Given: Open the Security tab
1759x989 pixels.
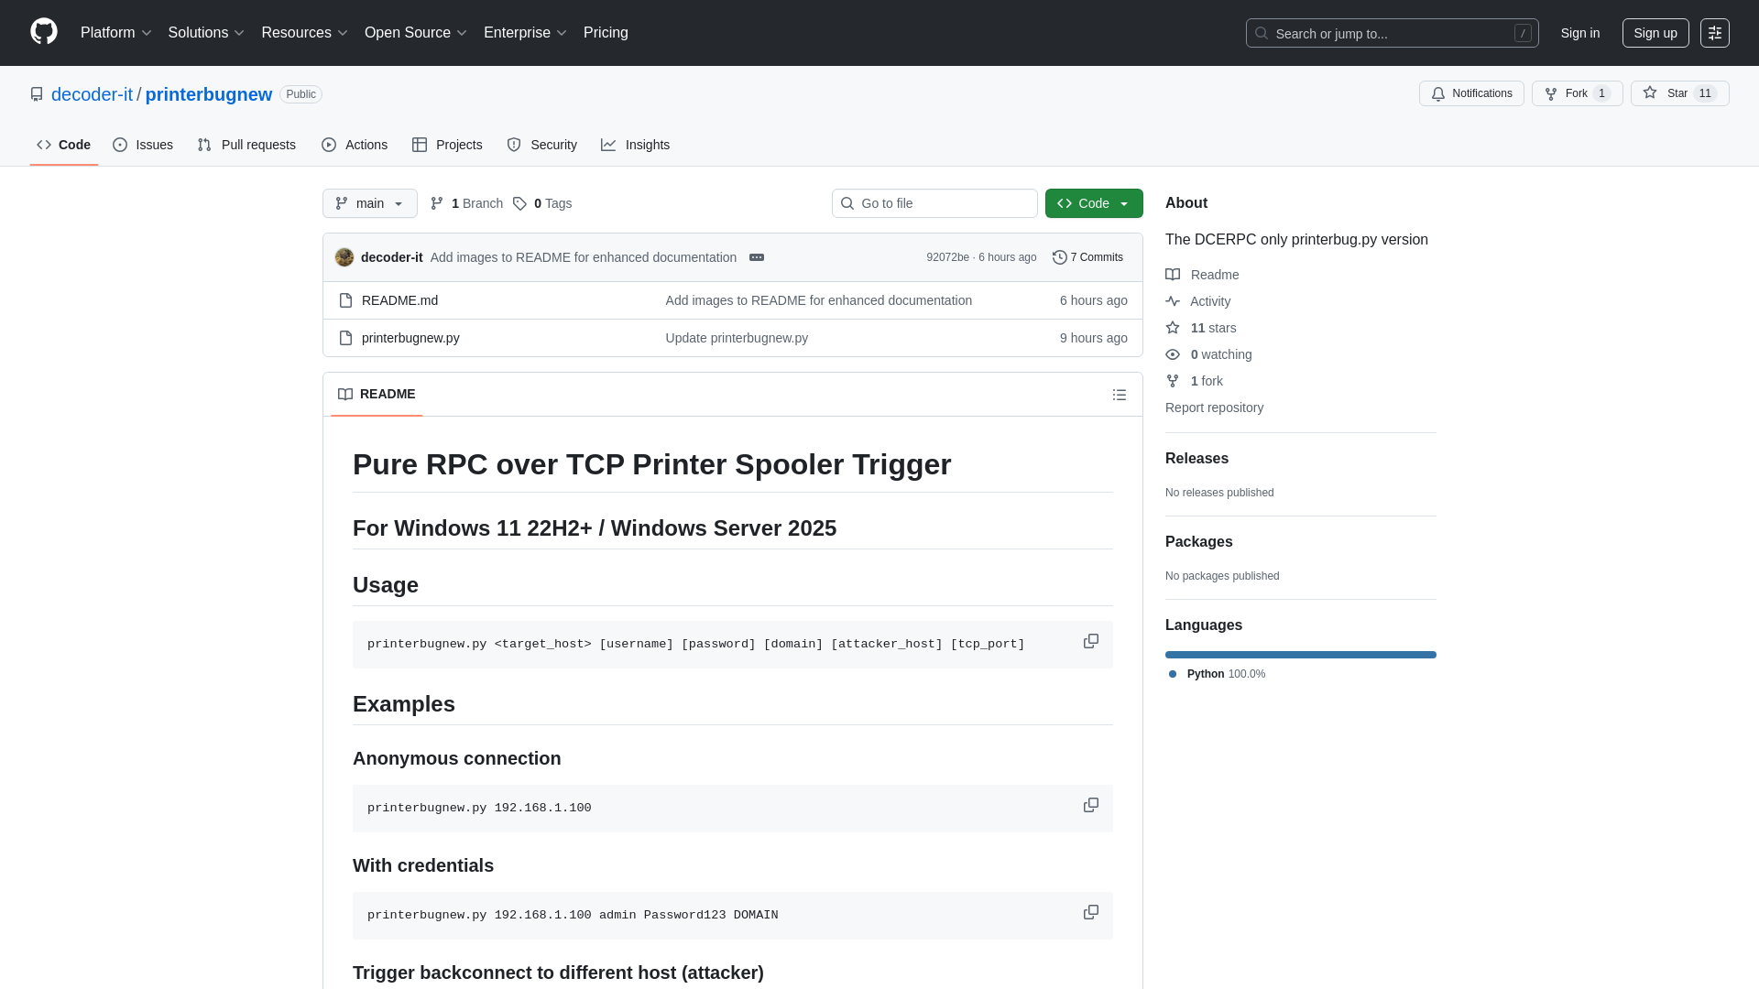Looking at the screenshot, I should coord(541,145).
